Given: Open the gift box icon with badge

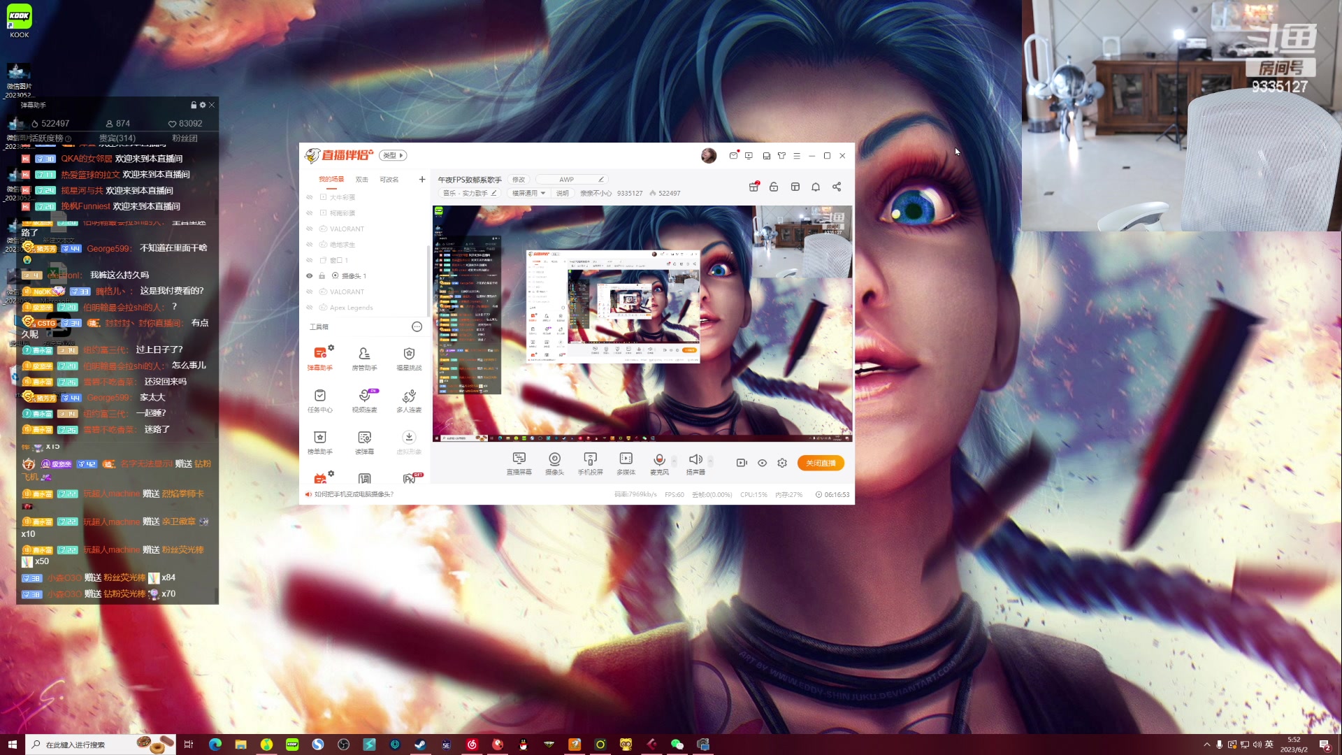Looking at the screenshot, I should pyautogui.click(x=753, y=187).
